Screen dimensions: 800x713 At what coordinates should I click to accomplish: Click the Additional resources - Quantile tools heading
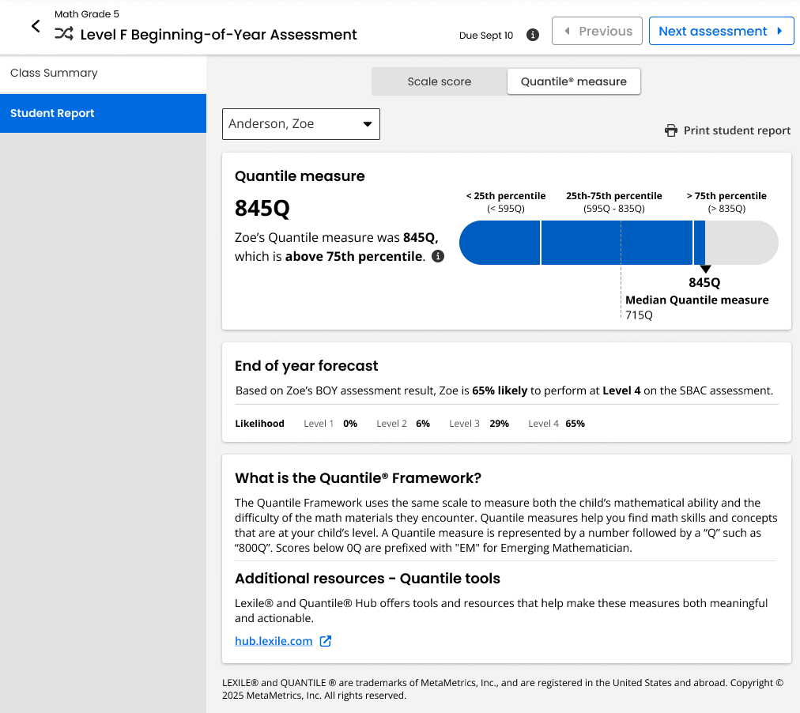pos(368,579)
